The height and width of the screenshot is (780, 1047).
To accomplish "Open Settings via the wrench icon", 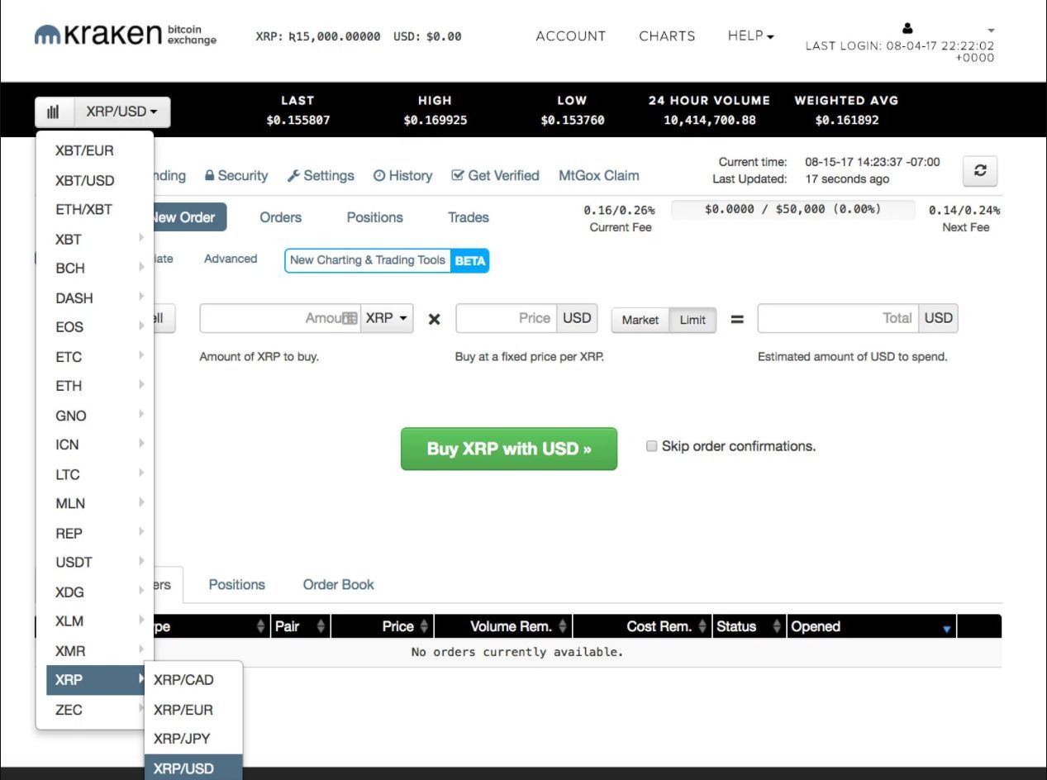I will click(293, 176).
